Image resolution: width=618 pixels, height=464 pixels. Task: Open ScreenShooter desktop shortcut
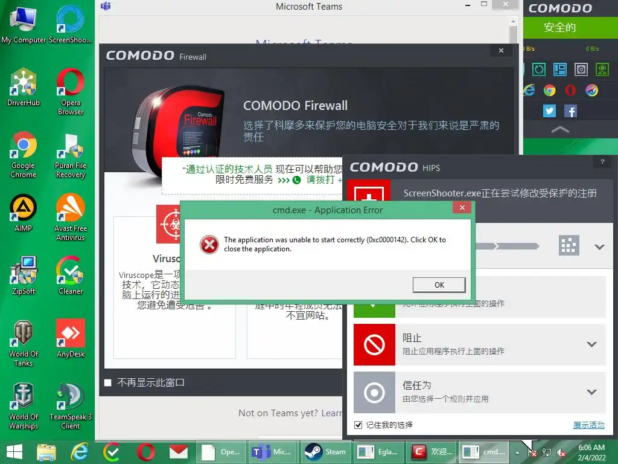click(x=70, y=24)
